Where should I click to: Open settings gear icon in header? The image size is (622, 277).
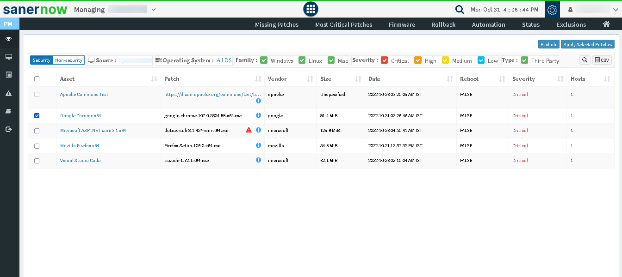(x=552, y=9)
